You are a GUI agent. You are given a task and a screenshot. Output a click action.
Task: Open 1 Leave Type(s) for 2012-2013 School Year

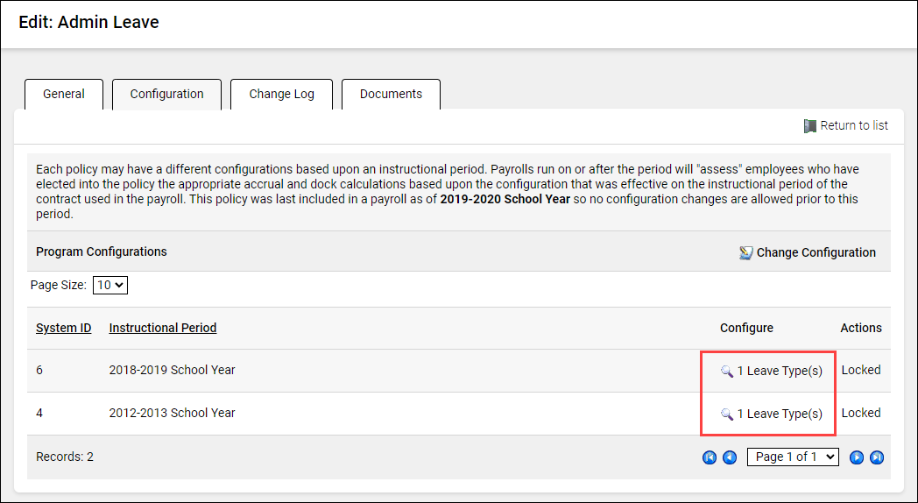(780, 414)
